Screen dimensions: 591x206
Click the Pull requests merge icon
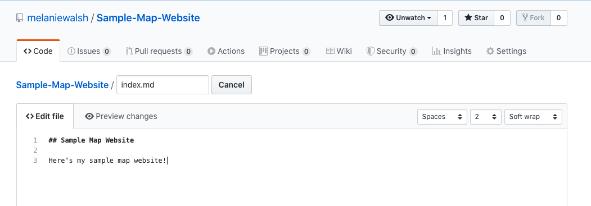pyautogui.click(x=129, y=51)
